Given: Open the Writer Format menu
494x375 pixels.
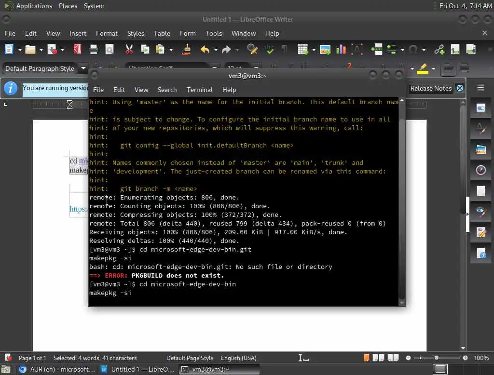Looking at the screenshot, I should coord(107,33).
